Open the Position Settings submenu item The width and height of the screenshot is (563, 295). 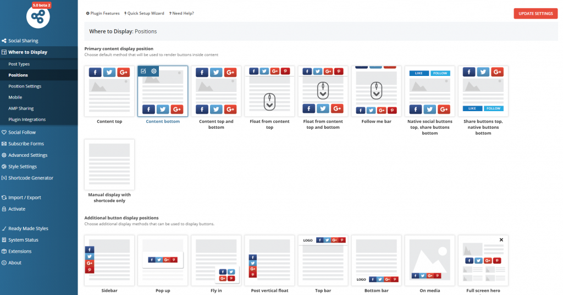pyautogui.click(x=25, y=86)
